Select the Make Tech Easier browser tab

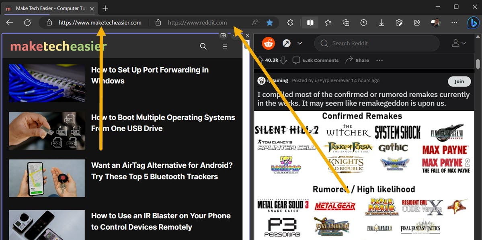(x=48, y=8)
